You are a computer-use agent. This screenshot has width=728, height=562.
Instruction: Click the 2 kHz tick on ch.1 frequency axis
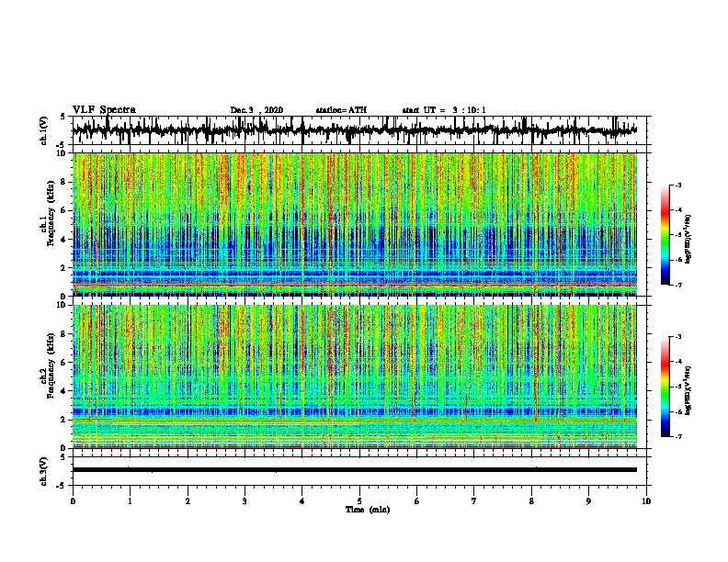click(x=63, y=268)
